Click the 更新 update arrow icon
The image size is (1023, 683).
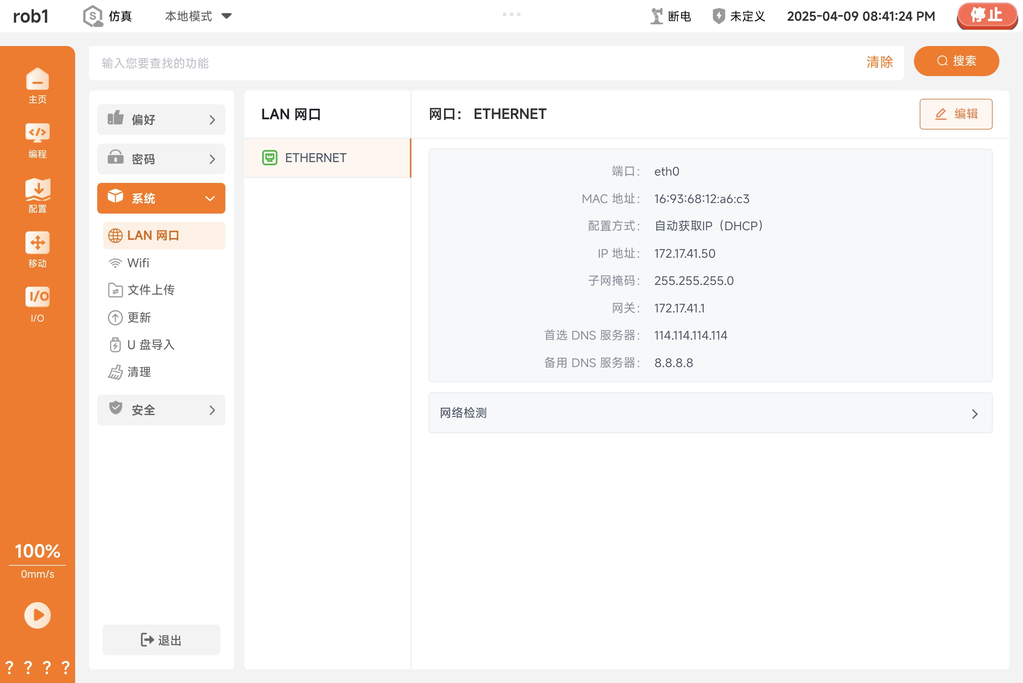(x=115, y=318)
